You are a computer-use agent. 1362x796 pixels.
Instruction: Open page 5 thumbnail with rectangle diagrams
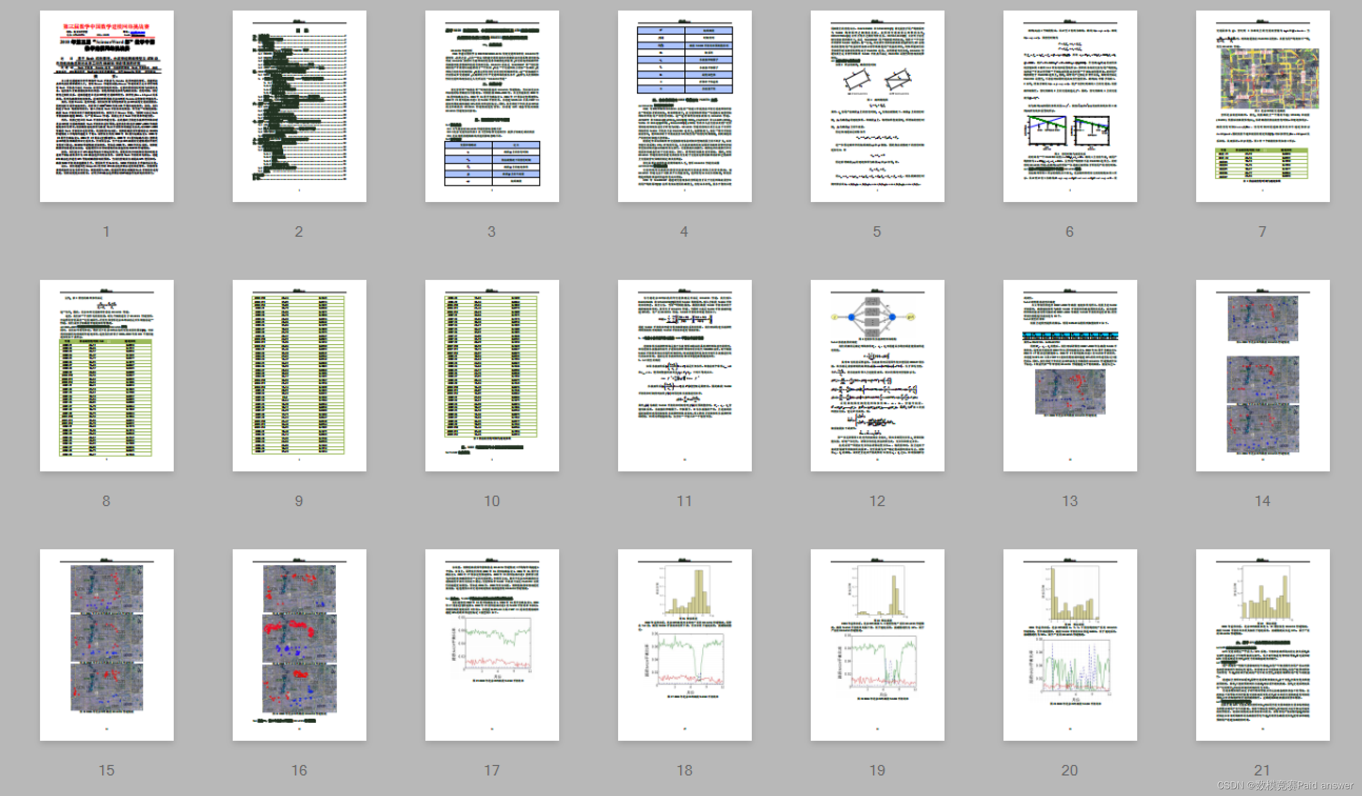coord(877,106)
